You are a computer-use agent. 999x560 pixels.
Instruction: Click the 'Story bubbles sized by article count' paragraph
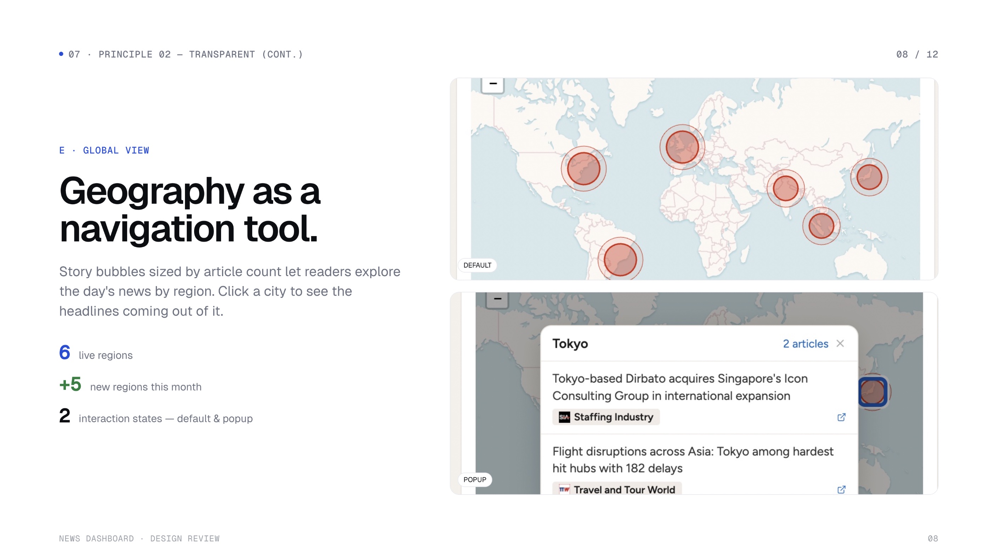coord(230,291)
